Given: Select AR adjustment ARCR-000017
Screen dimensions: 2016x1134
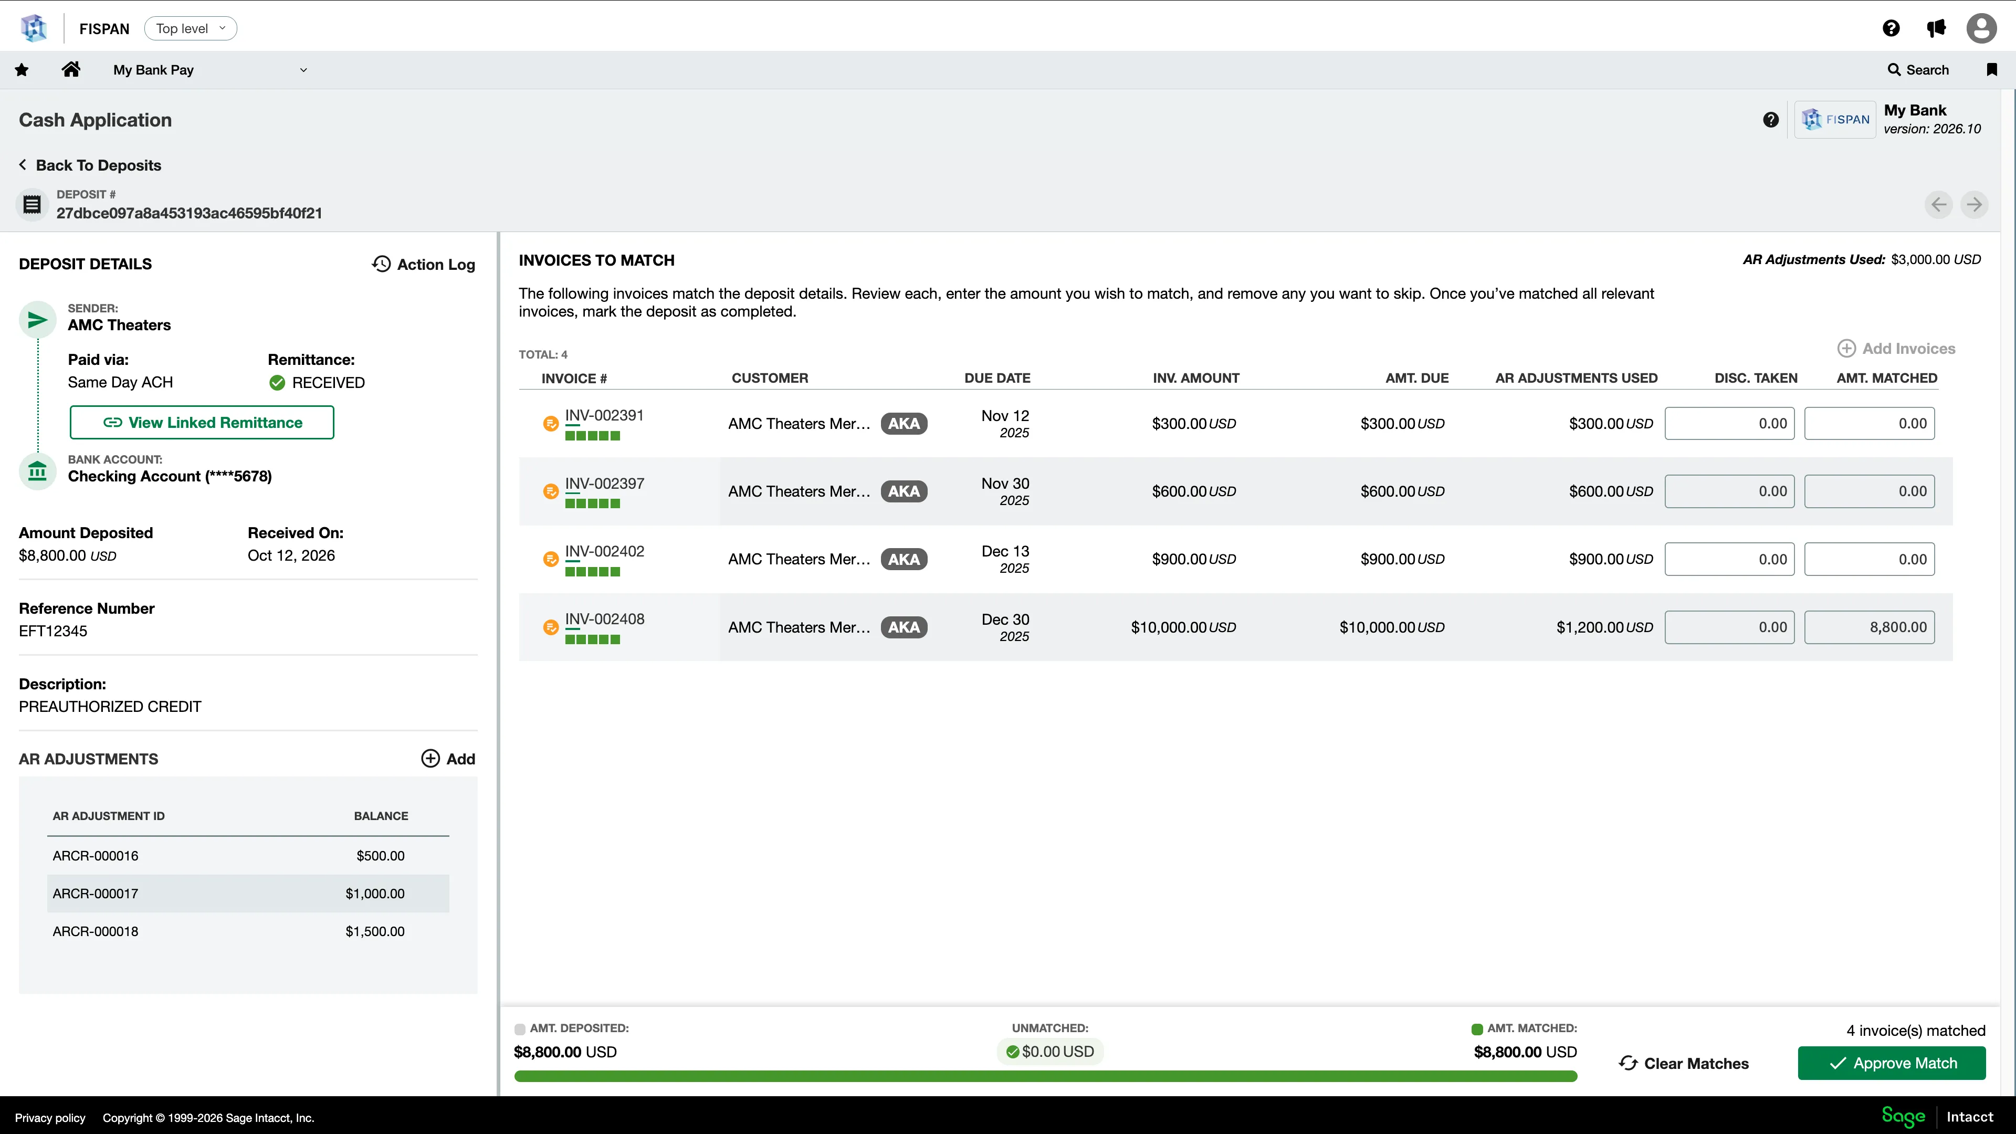Looking at the screenshot, I should pyautogui.click(x=248, y=894).
